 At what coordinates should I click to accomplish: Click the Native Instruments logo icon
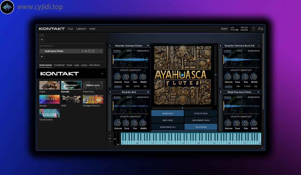pyautogui.click(x=261, y=29)
